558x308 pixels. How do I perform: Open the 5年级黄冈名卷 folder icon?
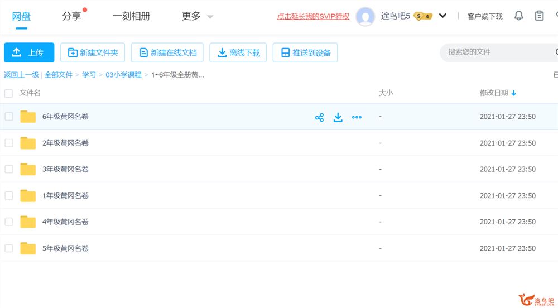[28, 248]
